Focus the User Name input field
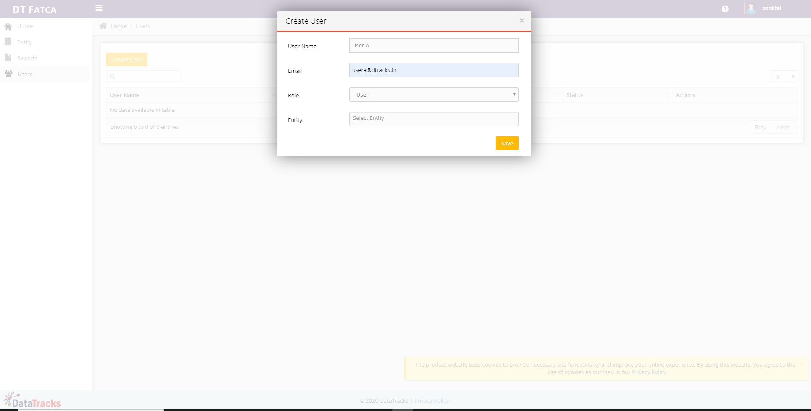The image size is (811, 411). 433,45
